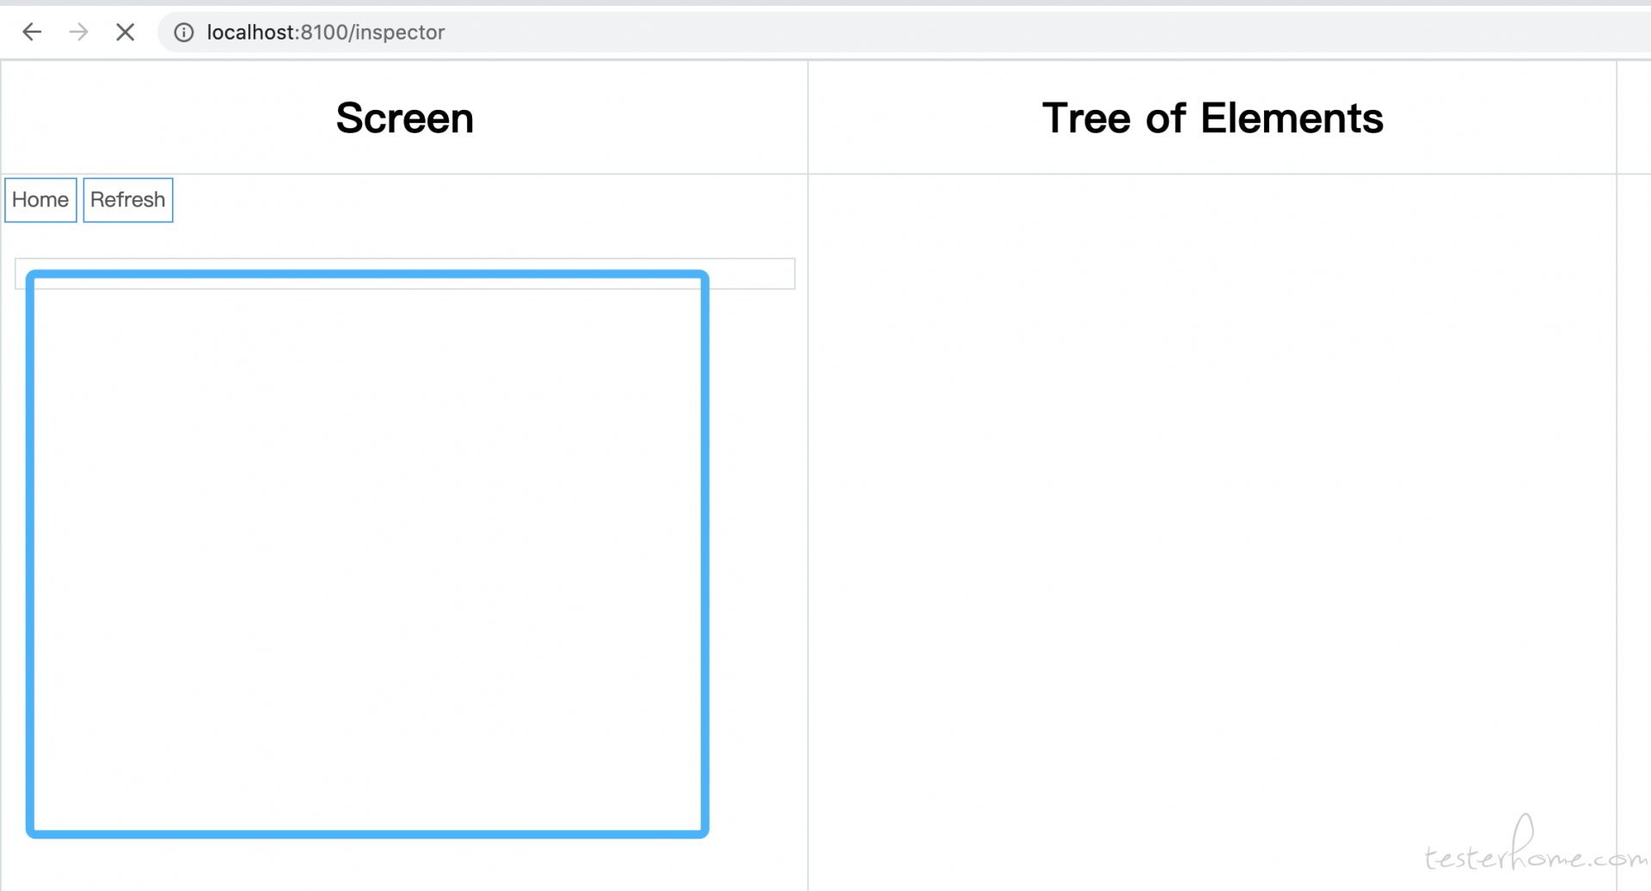Click the thin empty box above the blue frame
The image size is (1651, 891).
pos(404,264)
